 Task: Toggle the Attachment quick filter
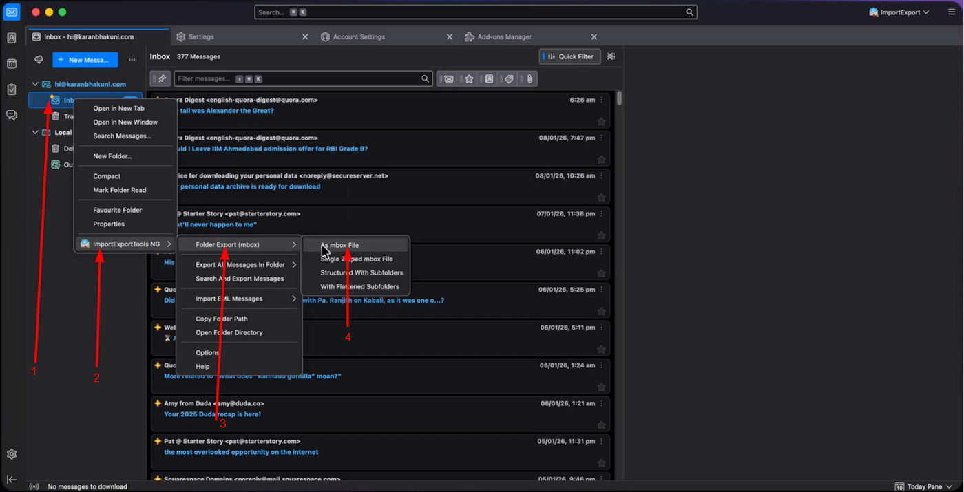[530, 79]
